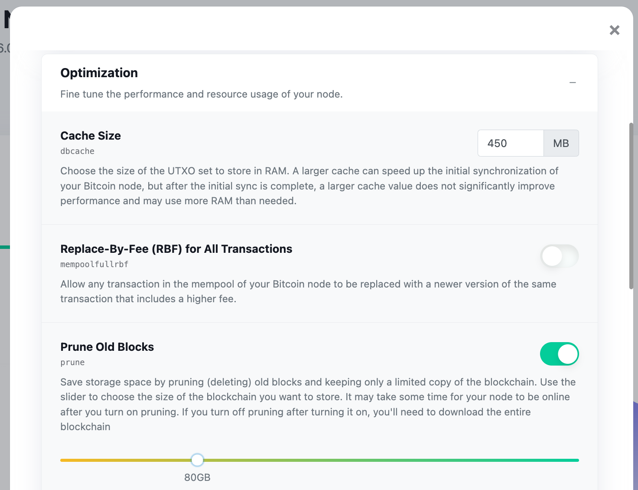Click the MB unit label
This screenshot has height=490, width=638.
561,143
